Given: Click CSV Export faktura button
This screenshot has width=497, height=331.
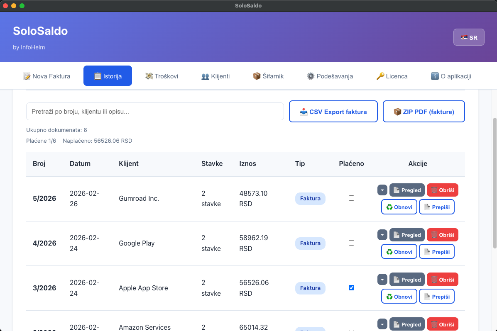Looking at the screenshot, I should pos(333,112).
